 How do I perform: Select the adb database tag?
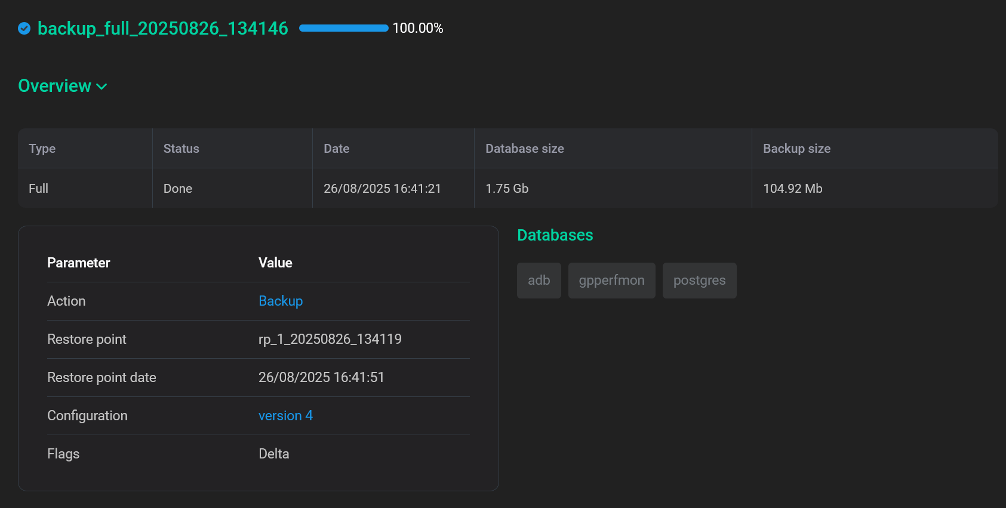pos(539,281)
